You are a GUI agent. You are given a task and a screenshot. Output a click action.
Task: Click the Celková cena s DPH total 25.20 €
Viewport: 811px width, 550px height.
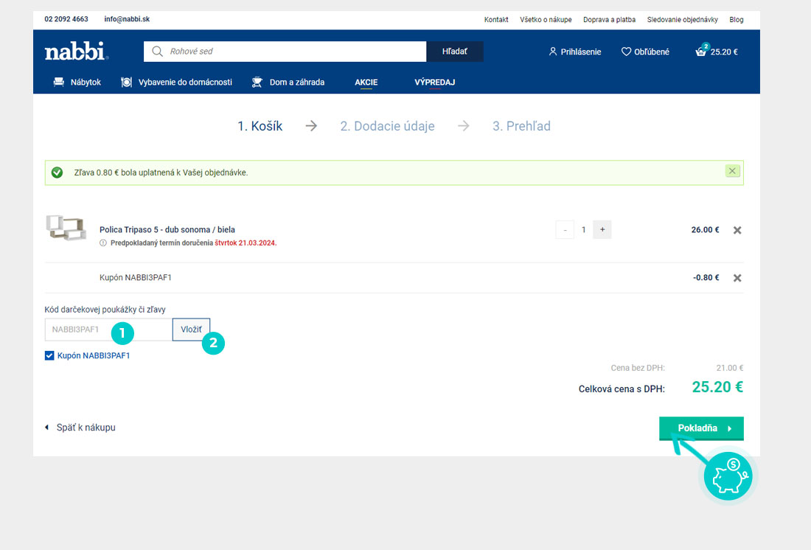coord(717,387)
